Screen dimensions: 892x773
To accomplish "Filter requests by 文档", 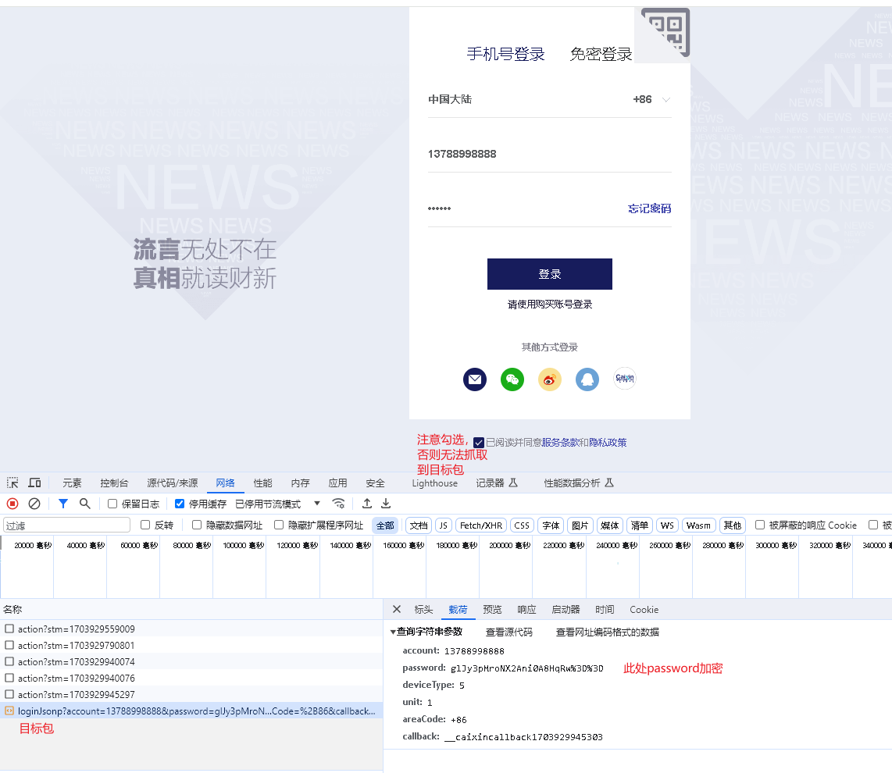I will click(x=418, y=525).
